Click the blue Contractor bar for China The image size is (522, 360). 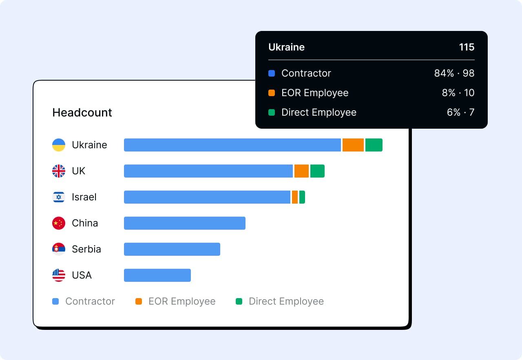coord(184,223)
